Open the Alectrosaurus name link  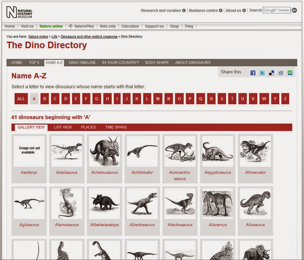180,225
